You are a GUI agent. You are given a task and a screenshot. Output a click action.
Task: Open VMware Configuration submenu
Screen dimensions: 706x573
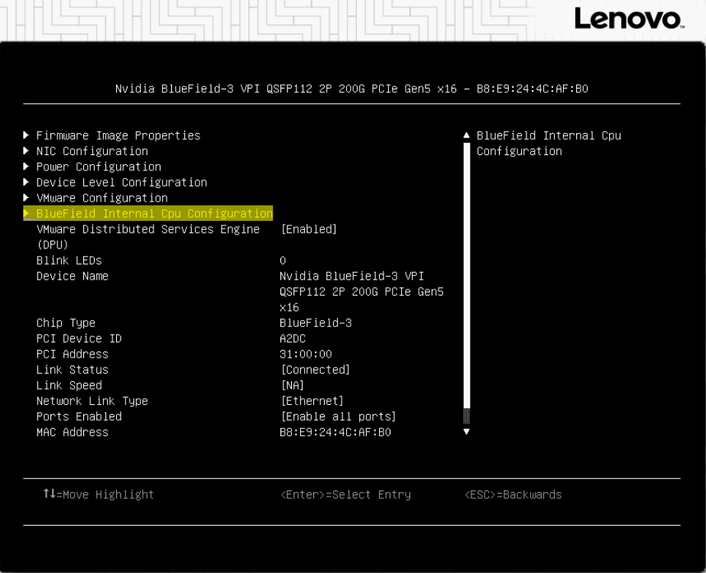pyautogui.click(x=102, y=198)
